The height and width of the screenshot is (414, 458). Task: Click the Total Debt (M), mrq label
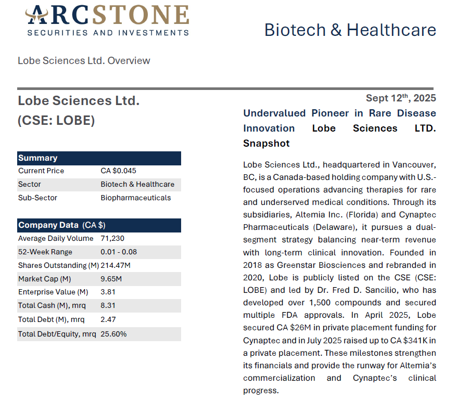51,320
